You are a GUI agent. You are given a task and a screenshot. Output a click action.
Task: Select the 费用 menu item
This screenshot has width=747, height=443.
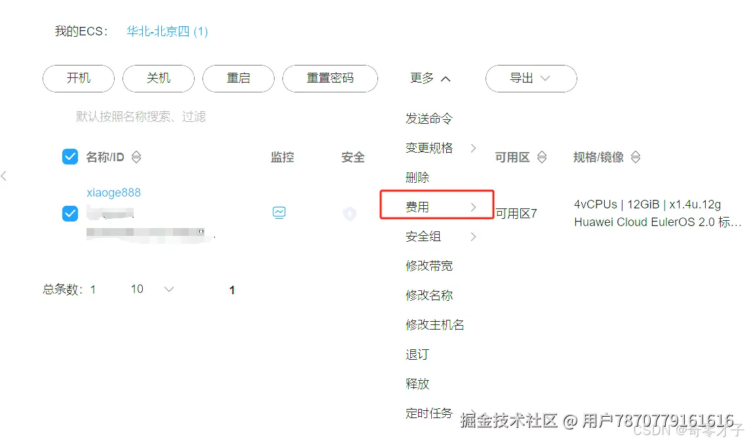click(417, 207)
